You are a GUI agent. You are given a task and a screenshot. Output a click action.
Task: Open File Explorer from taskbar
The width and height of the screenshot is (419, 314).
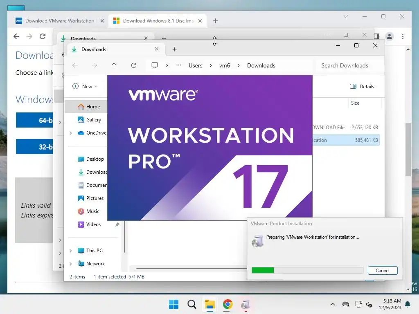click(210, 304)
